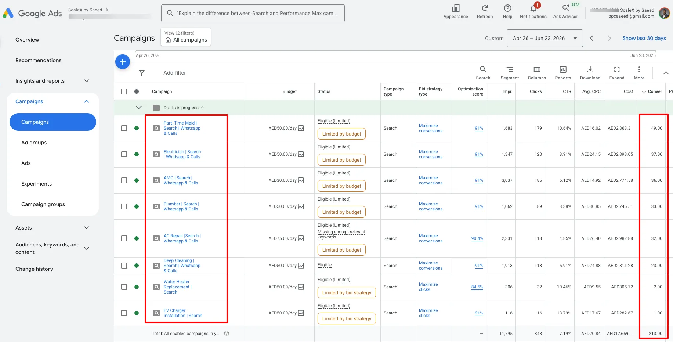Open the date range dropdown
The image size is (673, 342).
[x=544, y=38]
